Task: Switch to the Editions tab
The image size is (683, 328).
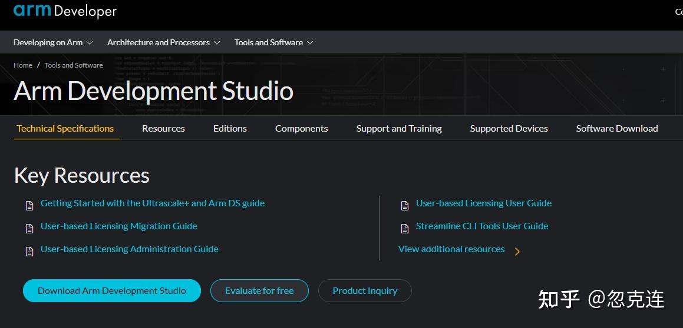Action: 230,128
